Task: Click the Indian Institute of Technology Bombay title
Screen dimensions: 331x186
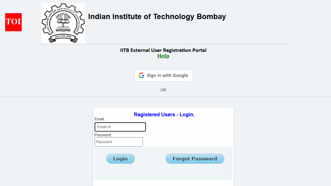Action: click(157, 17)
